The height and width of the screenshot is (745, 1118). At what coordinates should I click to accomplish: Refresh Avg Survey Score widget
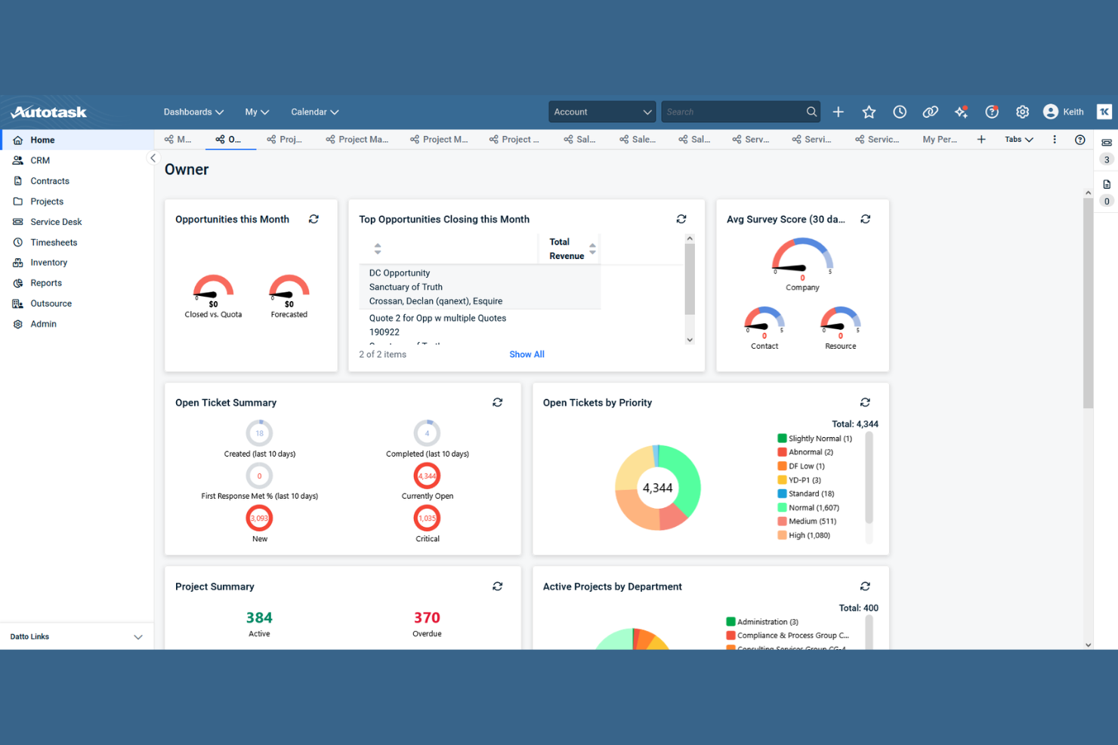coord(866,219)
